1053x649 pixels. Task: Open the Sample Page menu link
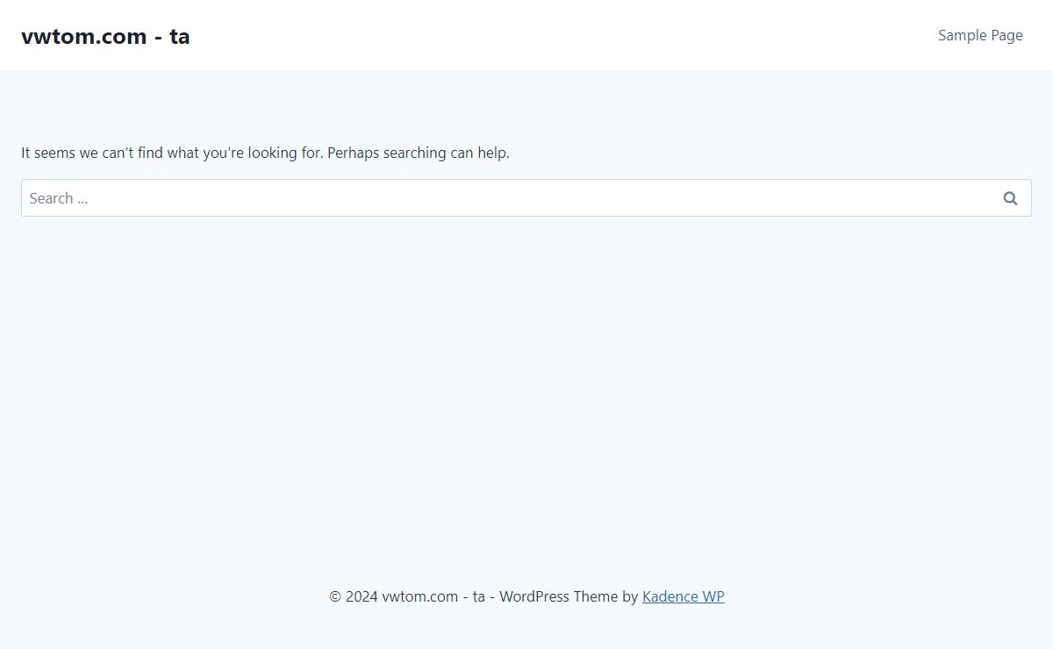coord(980,35)
